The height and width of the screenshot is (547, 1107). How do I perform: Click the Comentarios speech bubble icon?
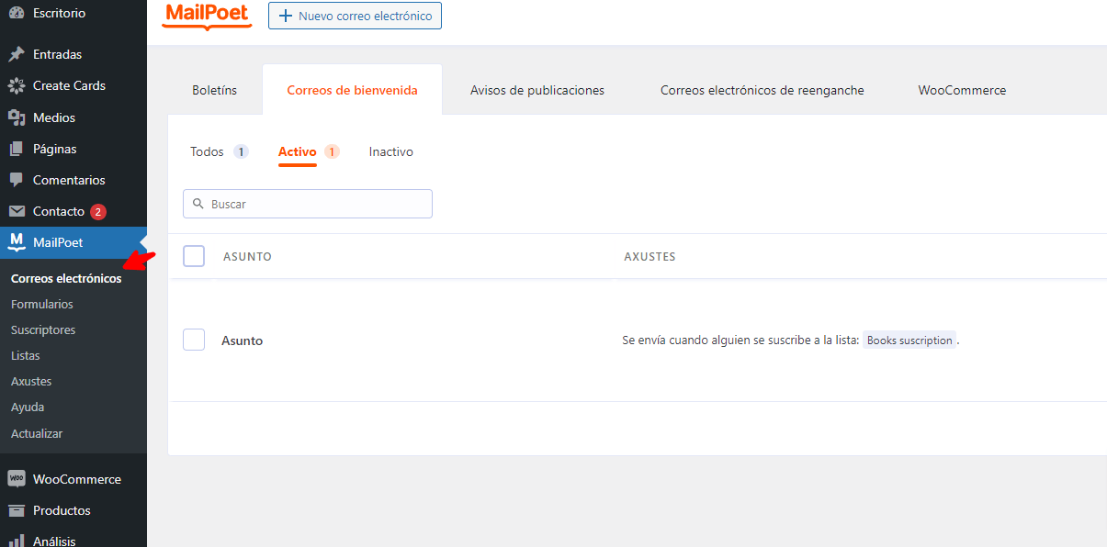17,180
